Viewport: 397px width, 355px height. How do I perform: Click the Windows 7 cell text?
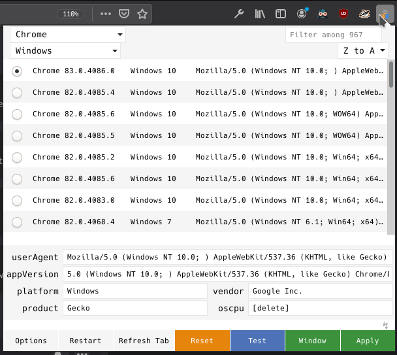pos(151,222)
